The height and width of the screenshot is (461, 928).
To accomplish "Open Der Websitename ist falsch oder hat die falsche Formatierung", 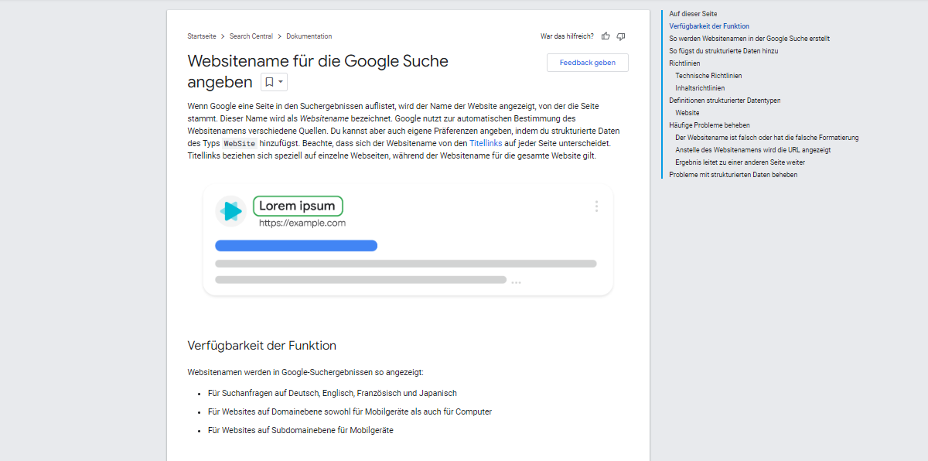I will click(x=767, y=138).
